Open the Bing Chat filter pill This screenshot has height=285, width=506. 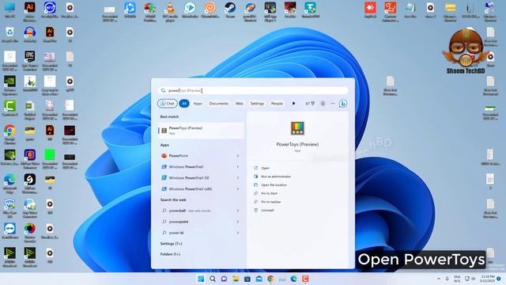pos(167,104)
